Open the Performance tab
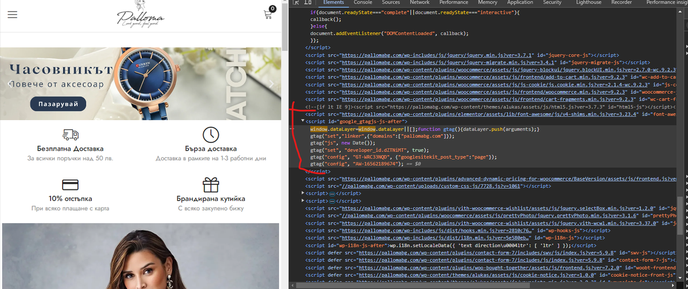Screen dimensions: 688x289 click(454, 3)
